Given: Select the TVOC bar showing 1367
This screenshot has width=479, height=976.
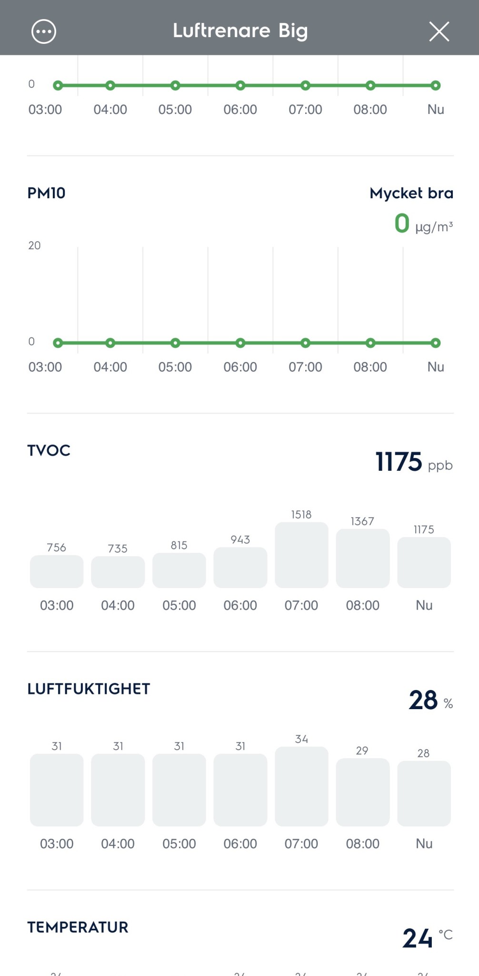Looking at the screenshot, I should pos(362,558).
